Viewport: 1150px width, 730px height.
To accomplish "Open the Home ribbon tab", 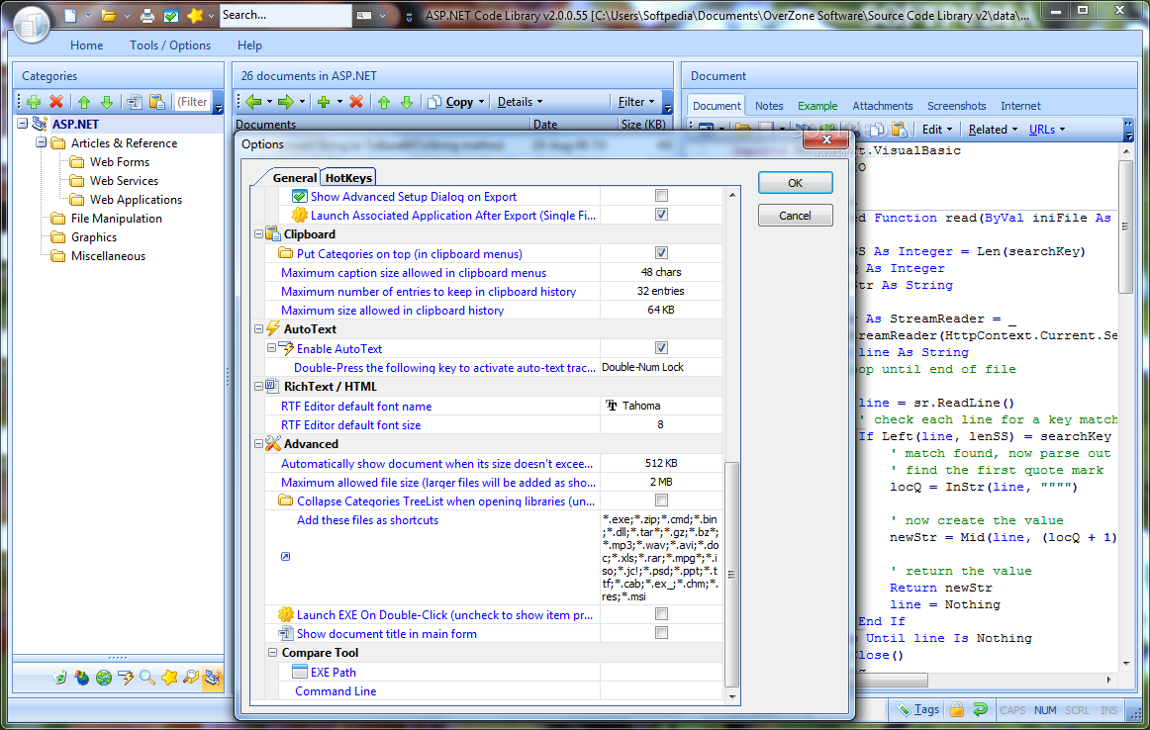I will pos(86,46).
